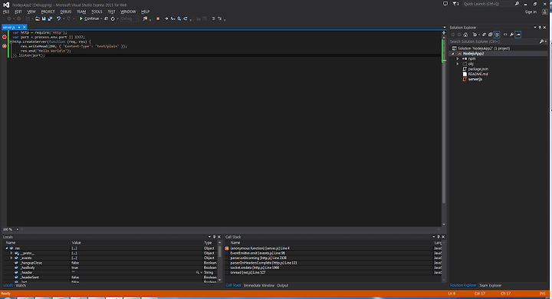Screen dimensions: 552x299
Task: Select README.md in Solution Explorer
Action: [478, 74]
